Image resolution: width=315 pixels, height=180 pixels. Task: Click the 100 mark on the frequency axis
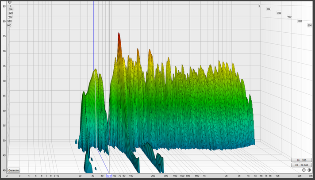(x=130, y=176)
